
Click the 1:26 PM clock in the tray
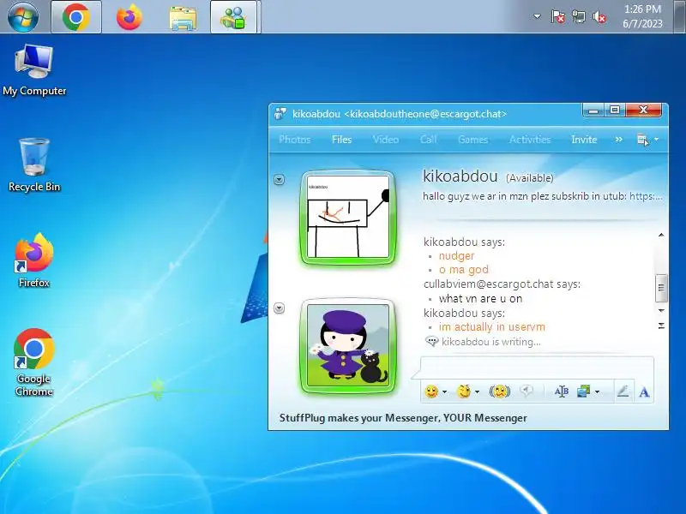642,9
